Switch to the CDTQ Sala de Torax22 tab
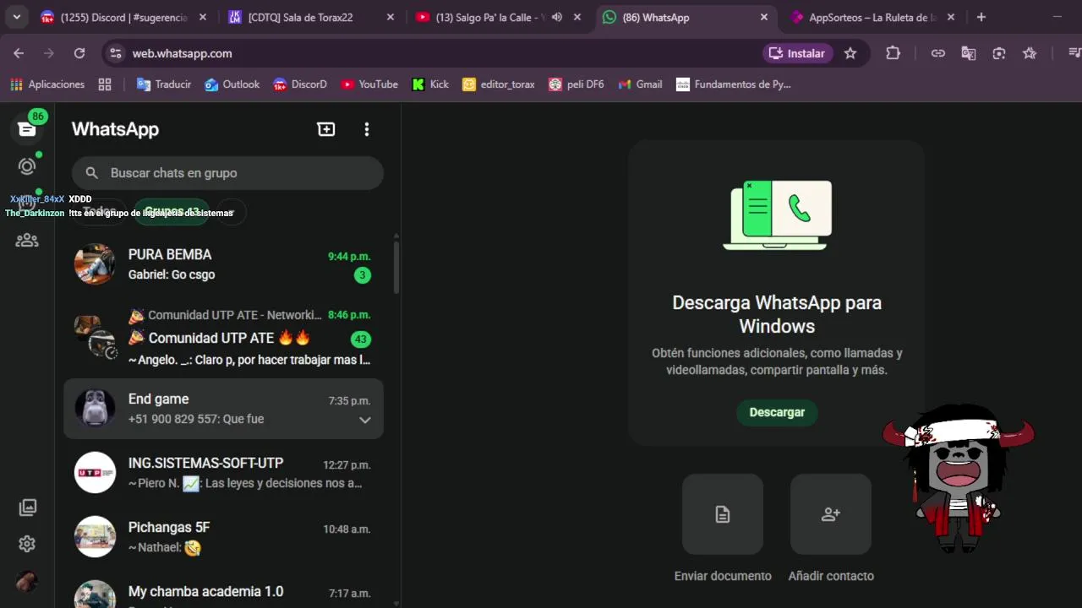The image size is (1082, 608). click(x=313, y=17)
